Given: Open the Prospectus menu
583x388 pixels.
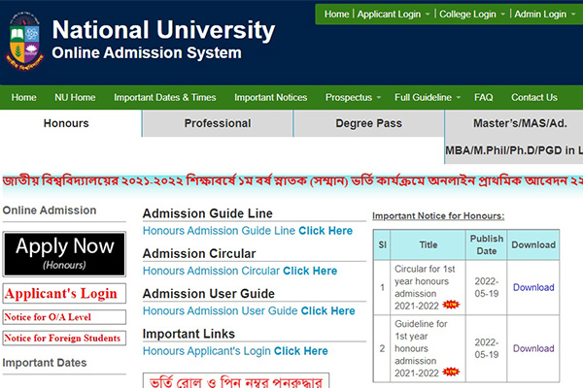Looking at the screenshot, I should pos(353,97).
